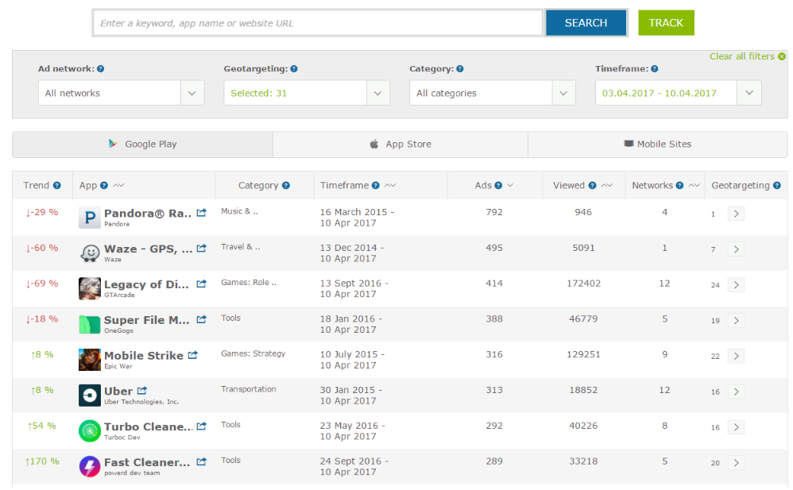Click the Trend column help icon

pos(57,186)
